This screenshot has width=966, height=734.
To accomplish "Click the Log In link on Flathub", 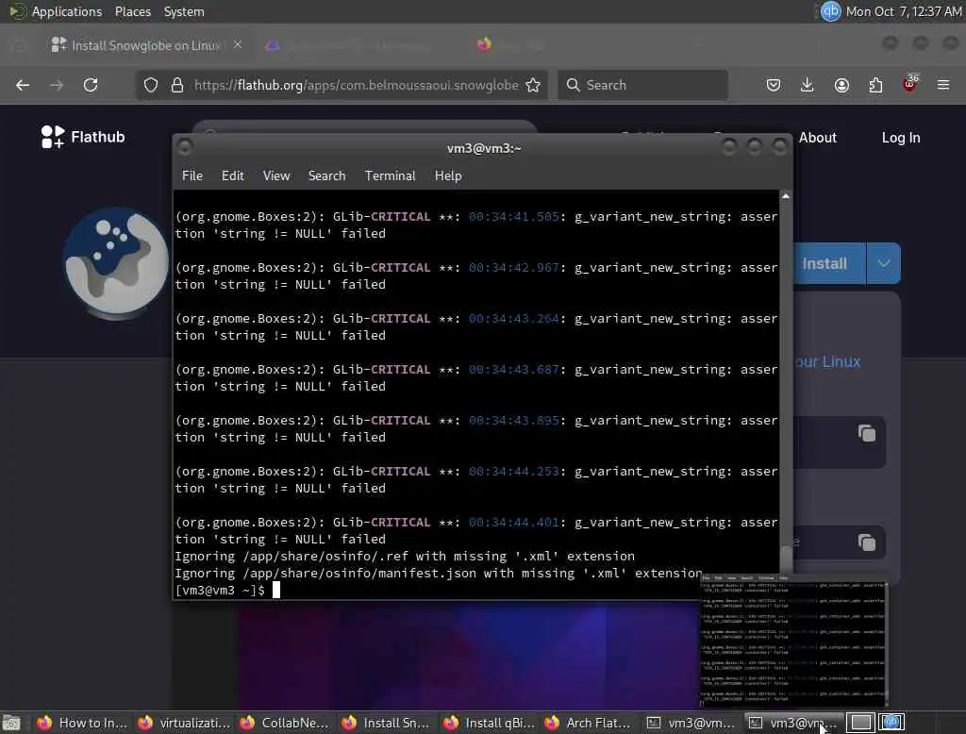I will 901,138.
